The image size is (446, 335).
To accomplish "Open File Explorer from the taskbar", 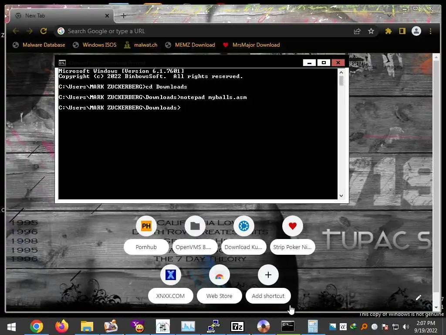I will [x=87, y=326].
